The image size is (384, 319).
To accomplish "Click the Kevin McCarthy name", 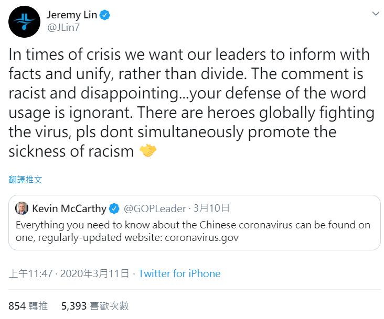I will 69,208.
